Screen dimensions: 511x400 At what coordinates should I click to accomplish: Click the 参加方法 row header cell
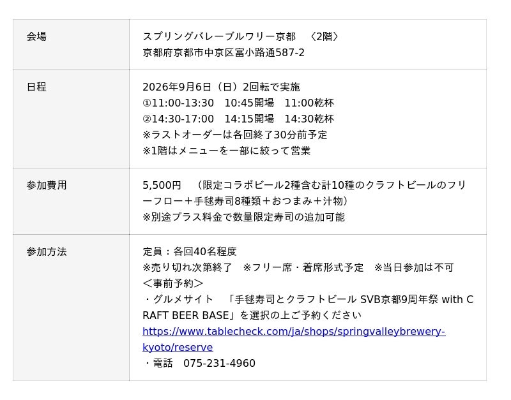tap(71, 307)
